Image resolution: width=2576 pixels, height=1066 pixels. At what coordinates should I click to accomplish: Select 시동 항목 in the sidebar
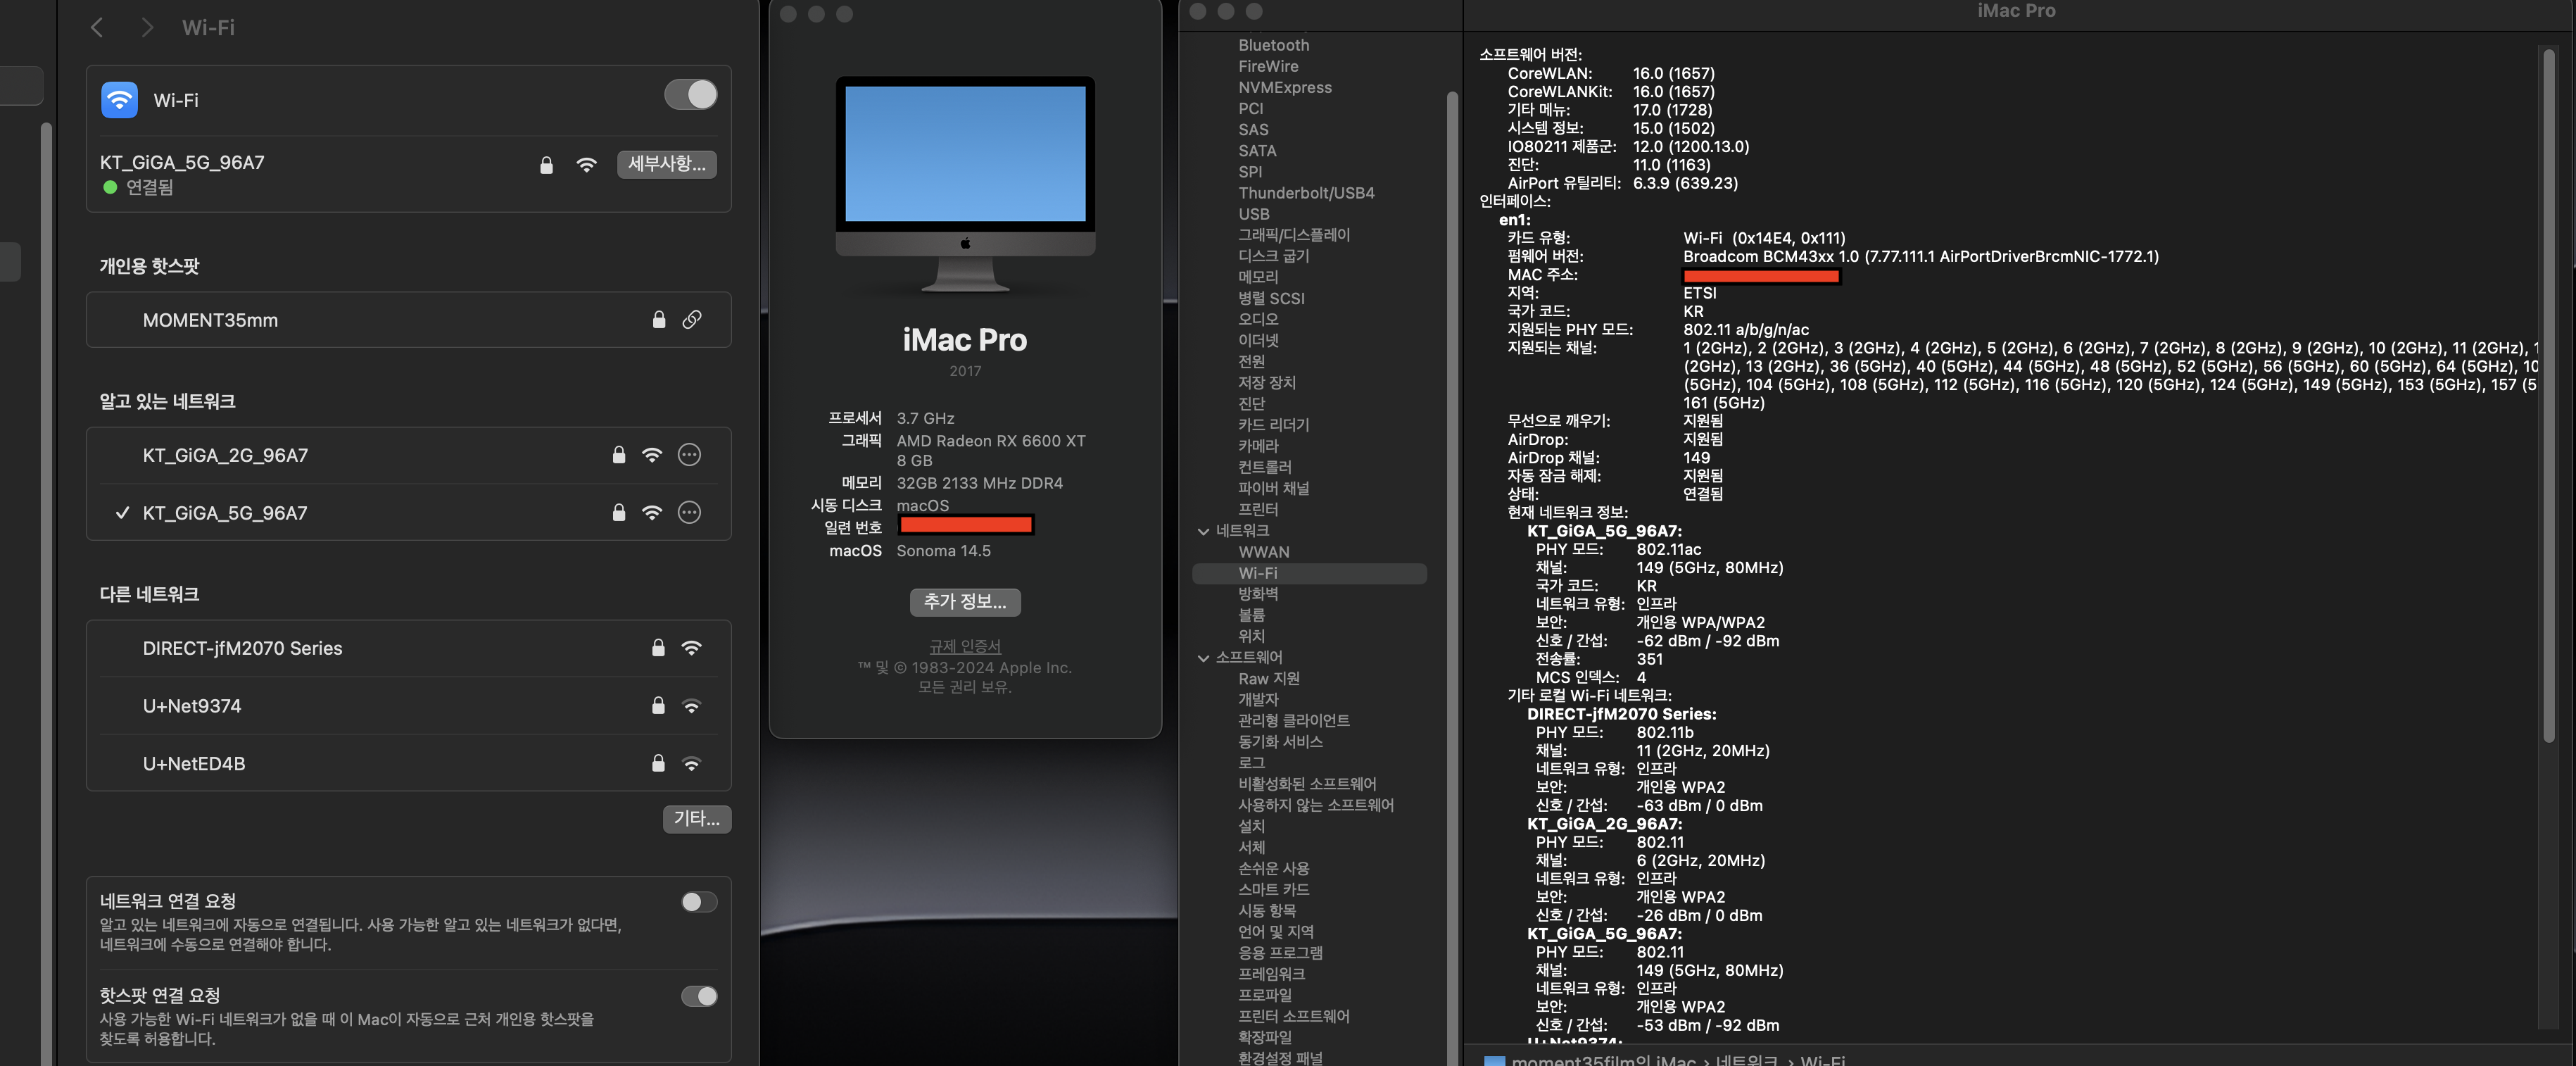pyautogui.click(x=1267, y=911)
